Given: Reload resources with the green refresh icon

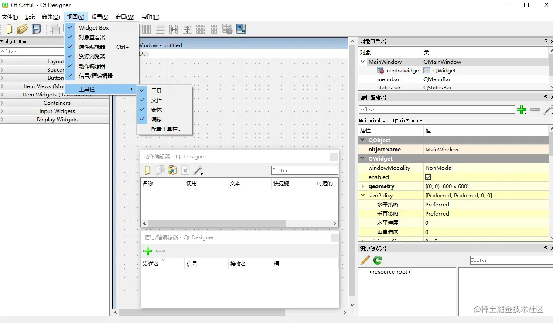Looking at the screenshot, I should point(377,260).
